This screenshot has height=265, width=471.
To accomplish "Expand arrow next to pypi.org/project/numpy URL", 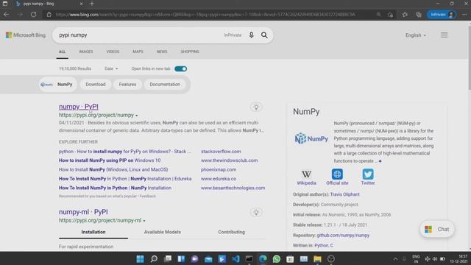I will click(x=137, y=116).
